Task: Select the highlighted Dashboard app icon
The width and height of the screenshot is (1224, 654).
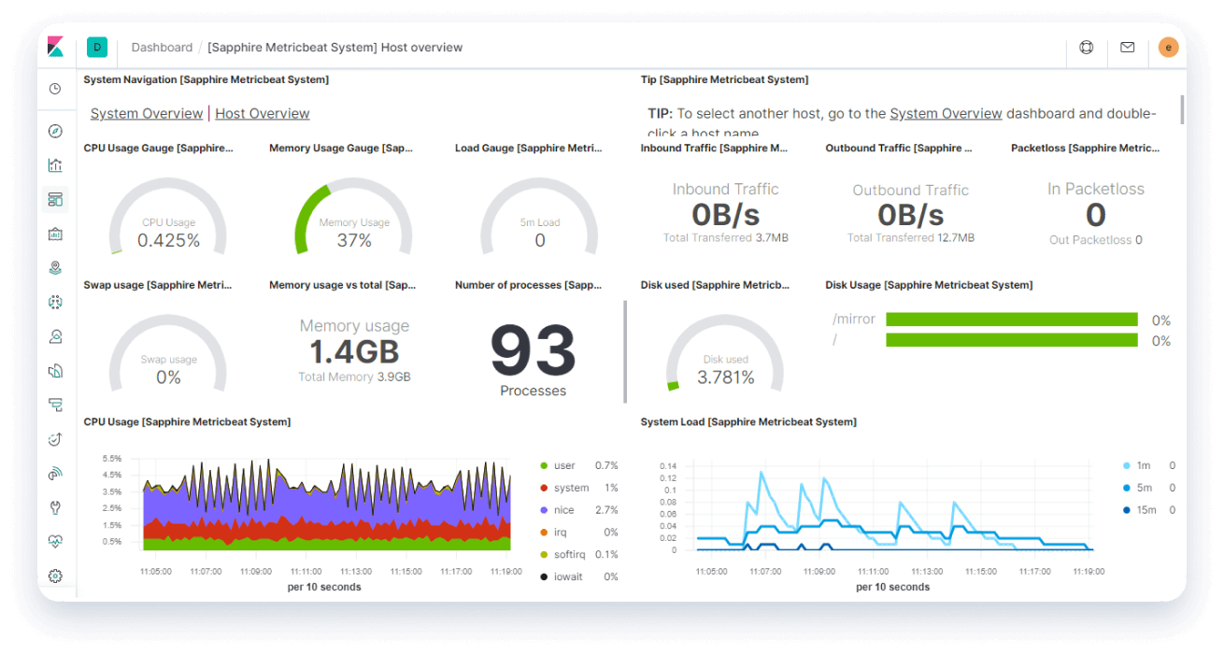Action: point(55,199)
